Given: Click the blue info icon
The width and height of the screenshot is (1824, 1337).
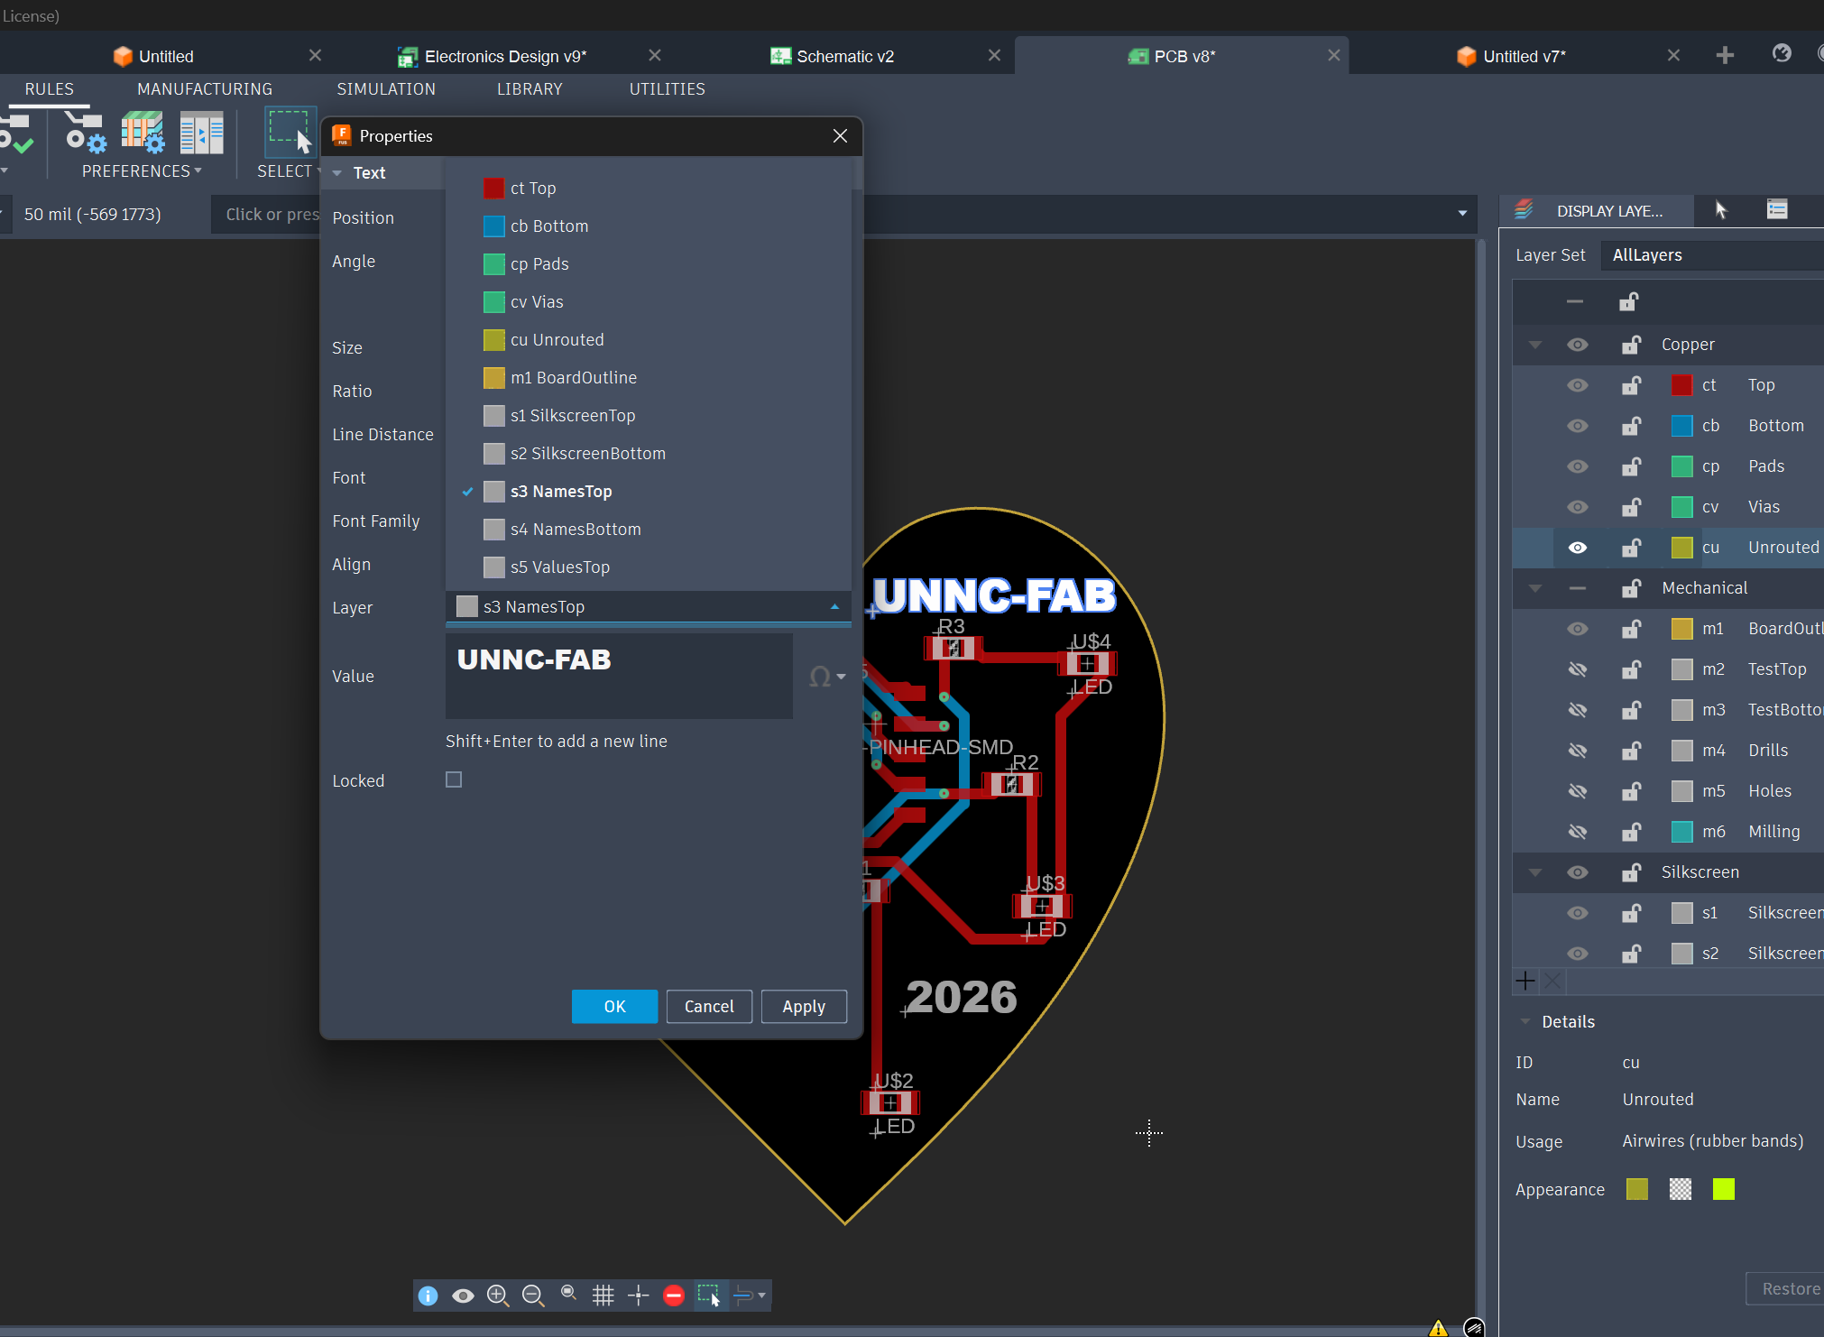Looking at the screenshot, I should [428, 1296].
